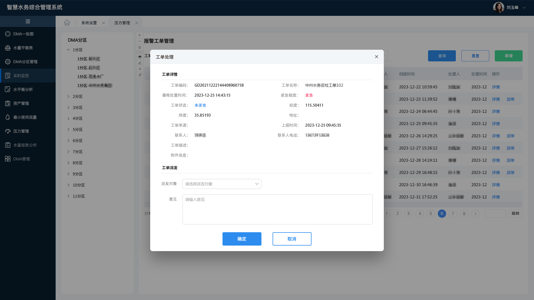Jump to page 3 in pagination
This screenshot has height=300, width=534.
(408, 214)
